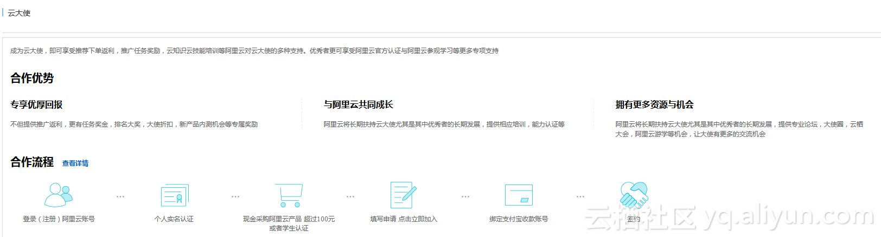This screenshot has height=237, width=881.
Task: Click the description ending 提供相应培训，能力认证等
Action: [x=444, y=124]
